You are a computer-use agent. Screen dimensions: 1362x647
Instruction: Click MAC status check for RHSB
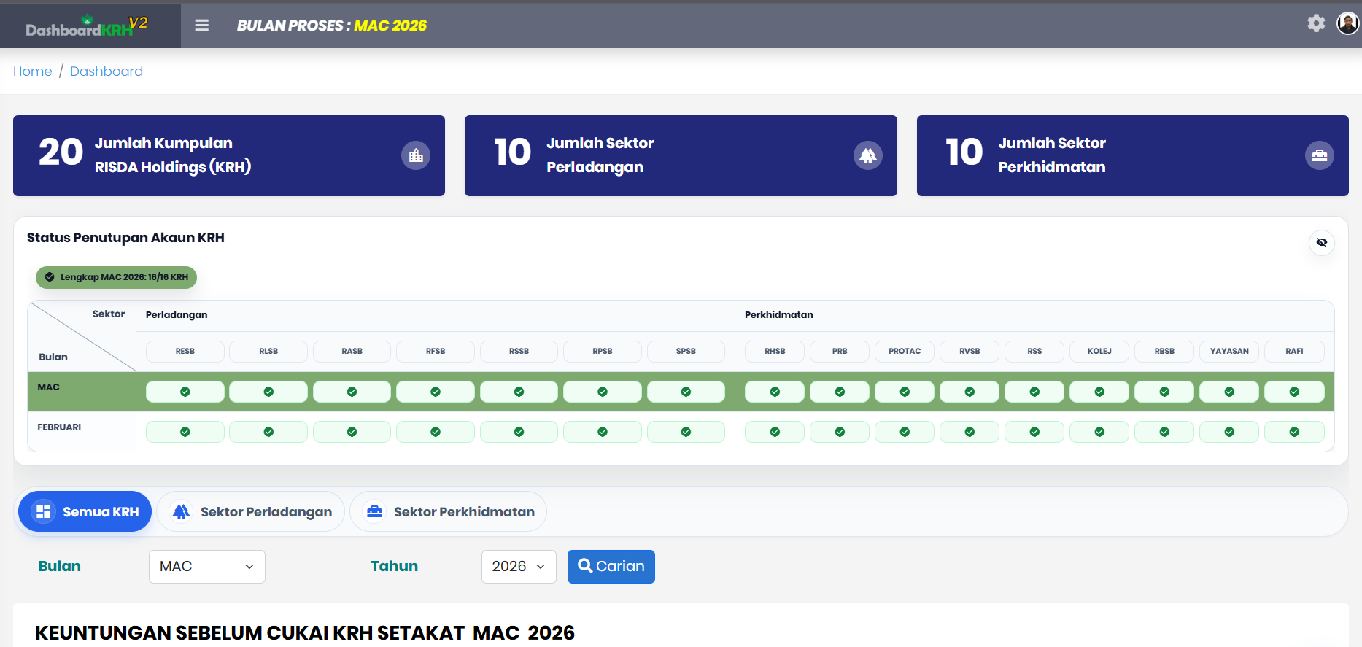pos(775,392)
